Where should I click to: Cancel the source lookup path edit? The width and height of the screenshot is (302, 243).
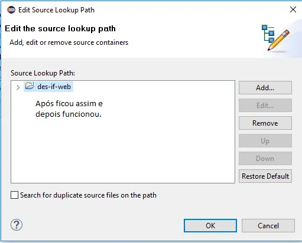point(268,226)
